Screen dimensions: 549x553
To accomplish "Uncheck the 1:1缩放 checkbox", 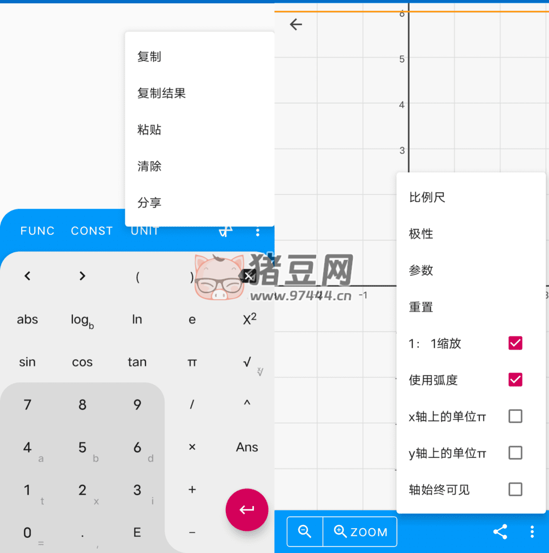I will click(x=515, y=343).
